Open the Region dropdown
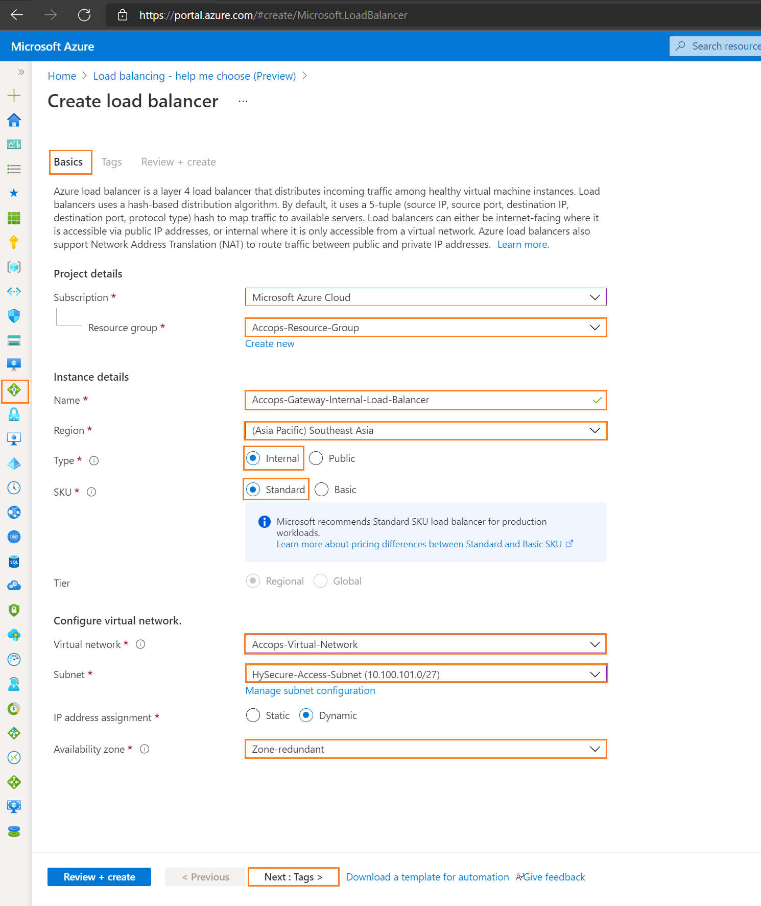This screenshot has width=761, height=906. pyautogui.click(x=426, y=430)
